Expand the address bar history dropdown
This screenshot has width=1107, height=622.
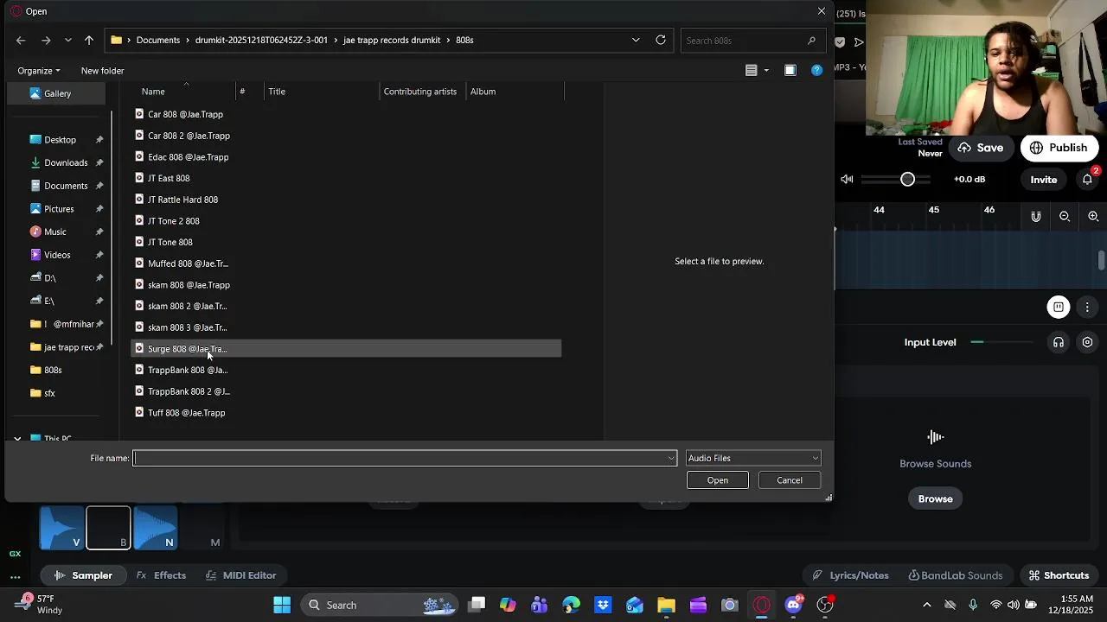[x=636, y=40]
